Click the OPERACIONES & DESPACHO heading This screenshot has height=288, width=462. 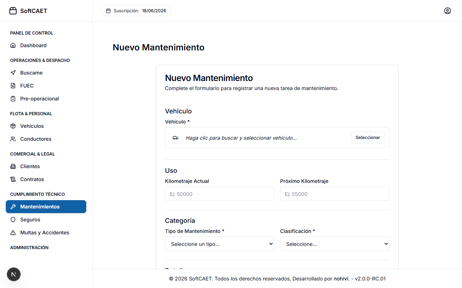pos(40,60)
